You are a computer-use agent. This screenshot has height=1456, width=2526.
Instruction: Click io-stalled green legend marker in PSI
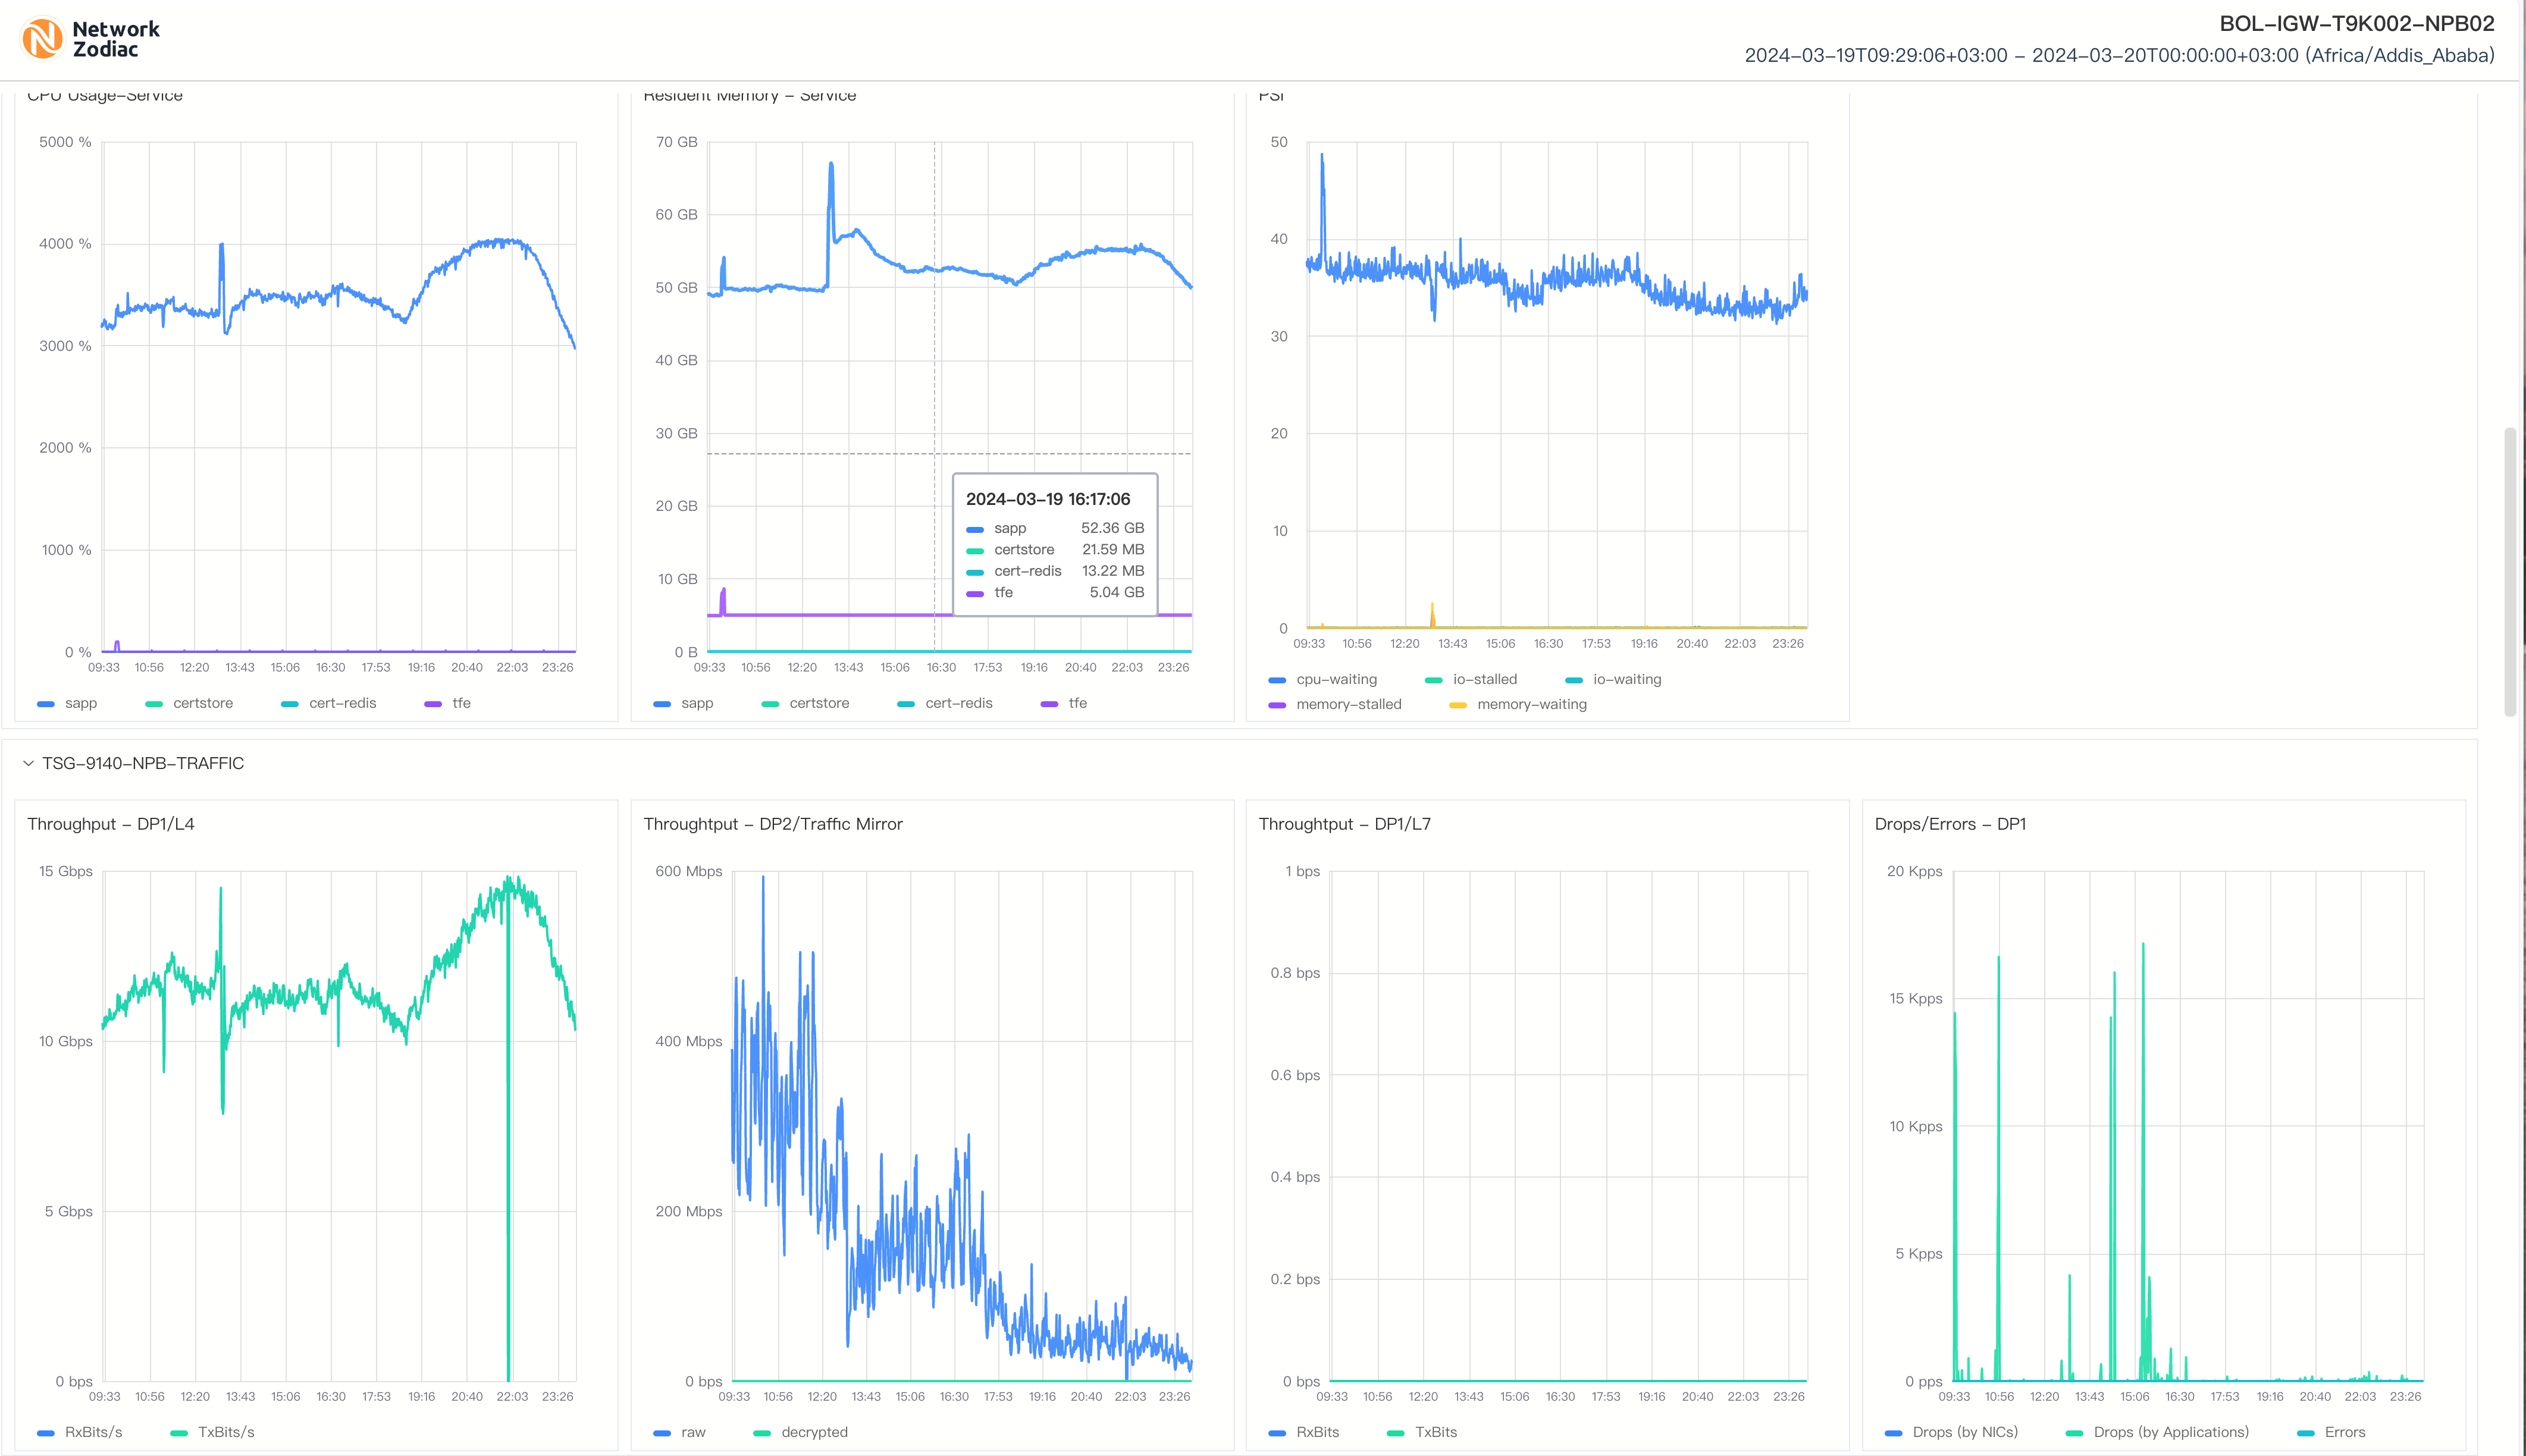pos(1433,680)
